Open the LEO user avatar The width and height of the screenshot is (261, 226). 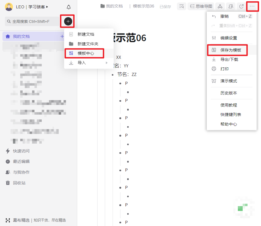pyautogui.click(x=9, y=7)
